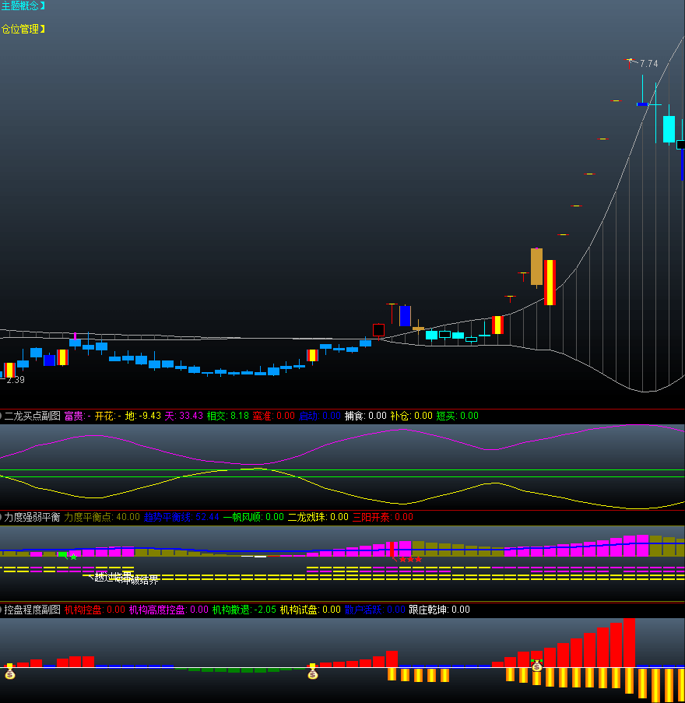The height and width of the screenshot is (703, 685).
Task: Click the green star marker in 力度强弱平衡 panel
Action: click(73, 557)
